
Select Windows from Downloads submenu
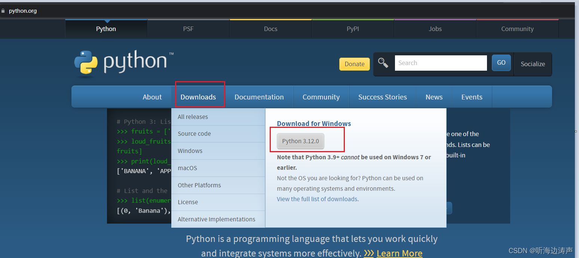[x=218, y=151]
